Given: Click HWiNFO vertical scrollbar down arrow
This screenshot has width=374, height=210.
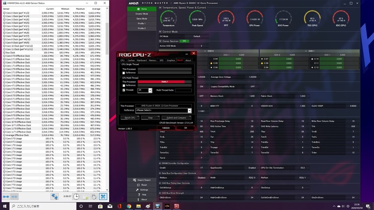Looking at the screenshot, I should (x=107, y=190).
